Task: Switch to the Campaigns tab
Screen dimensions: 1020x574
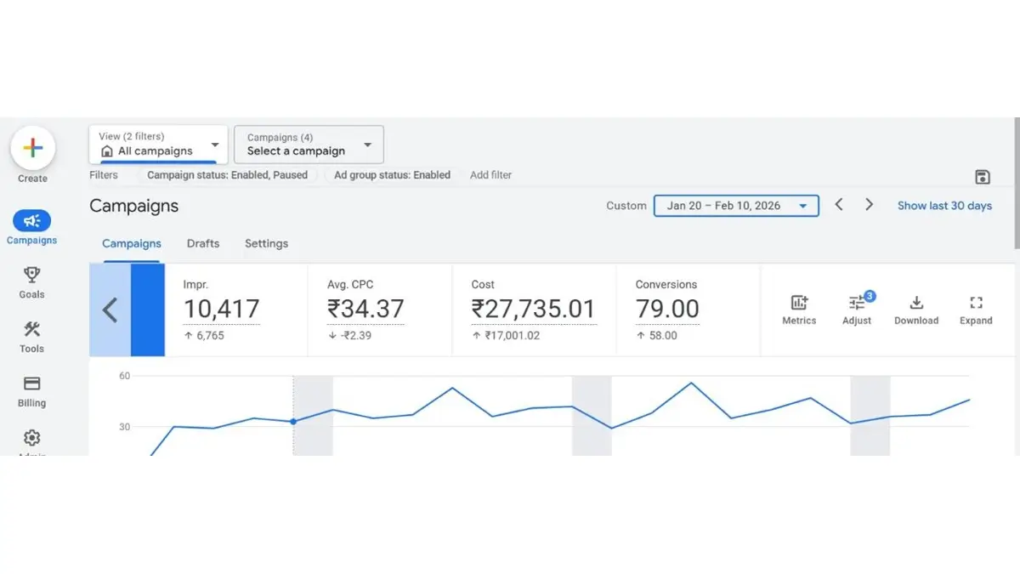Action: click(131, 243)
